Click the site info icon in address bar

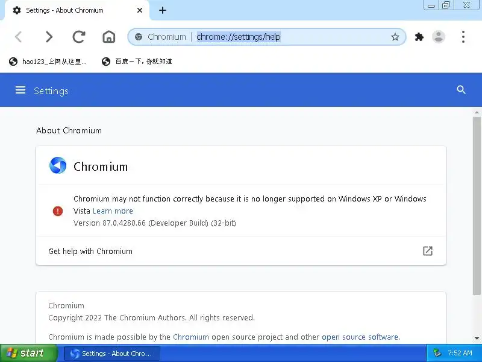139,37
